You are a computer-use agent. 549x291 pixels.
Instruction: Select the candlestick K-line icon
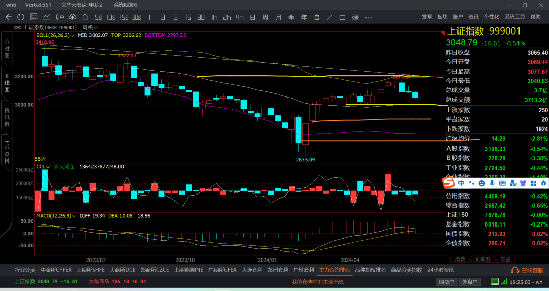pyautogui.click(x=60, y=17)
